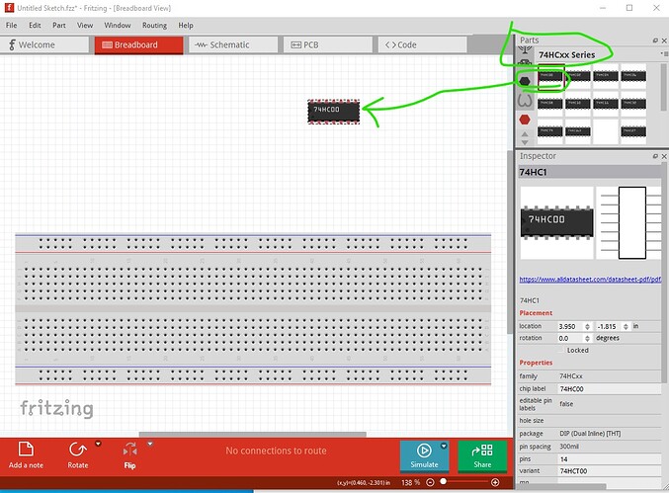Switch to the Schematic tab
Image resolution: width=669 pixels, height=493 pixels.
tap(233, 44)
